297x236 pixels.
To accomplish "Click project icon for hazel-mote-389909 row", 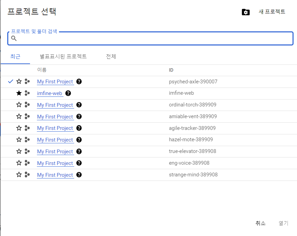I will pos(27,140).
